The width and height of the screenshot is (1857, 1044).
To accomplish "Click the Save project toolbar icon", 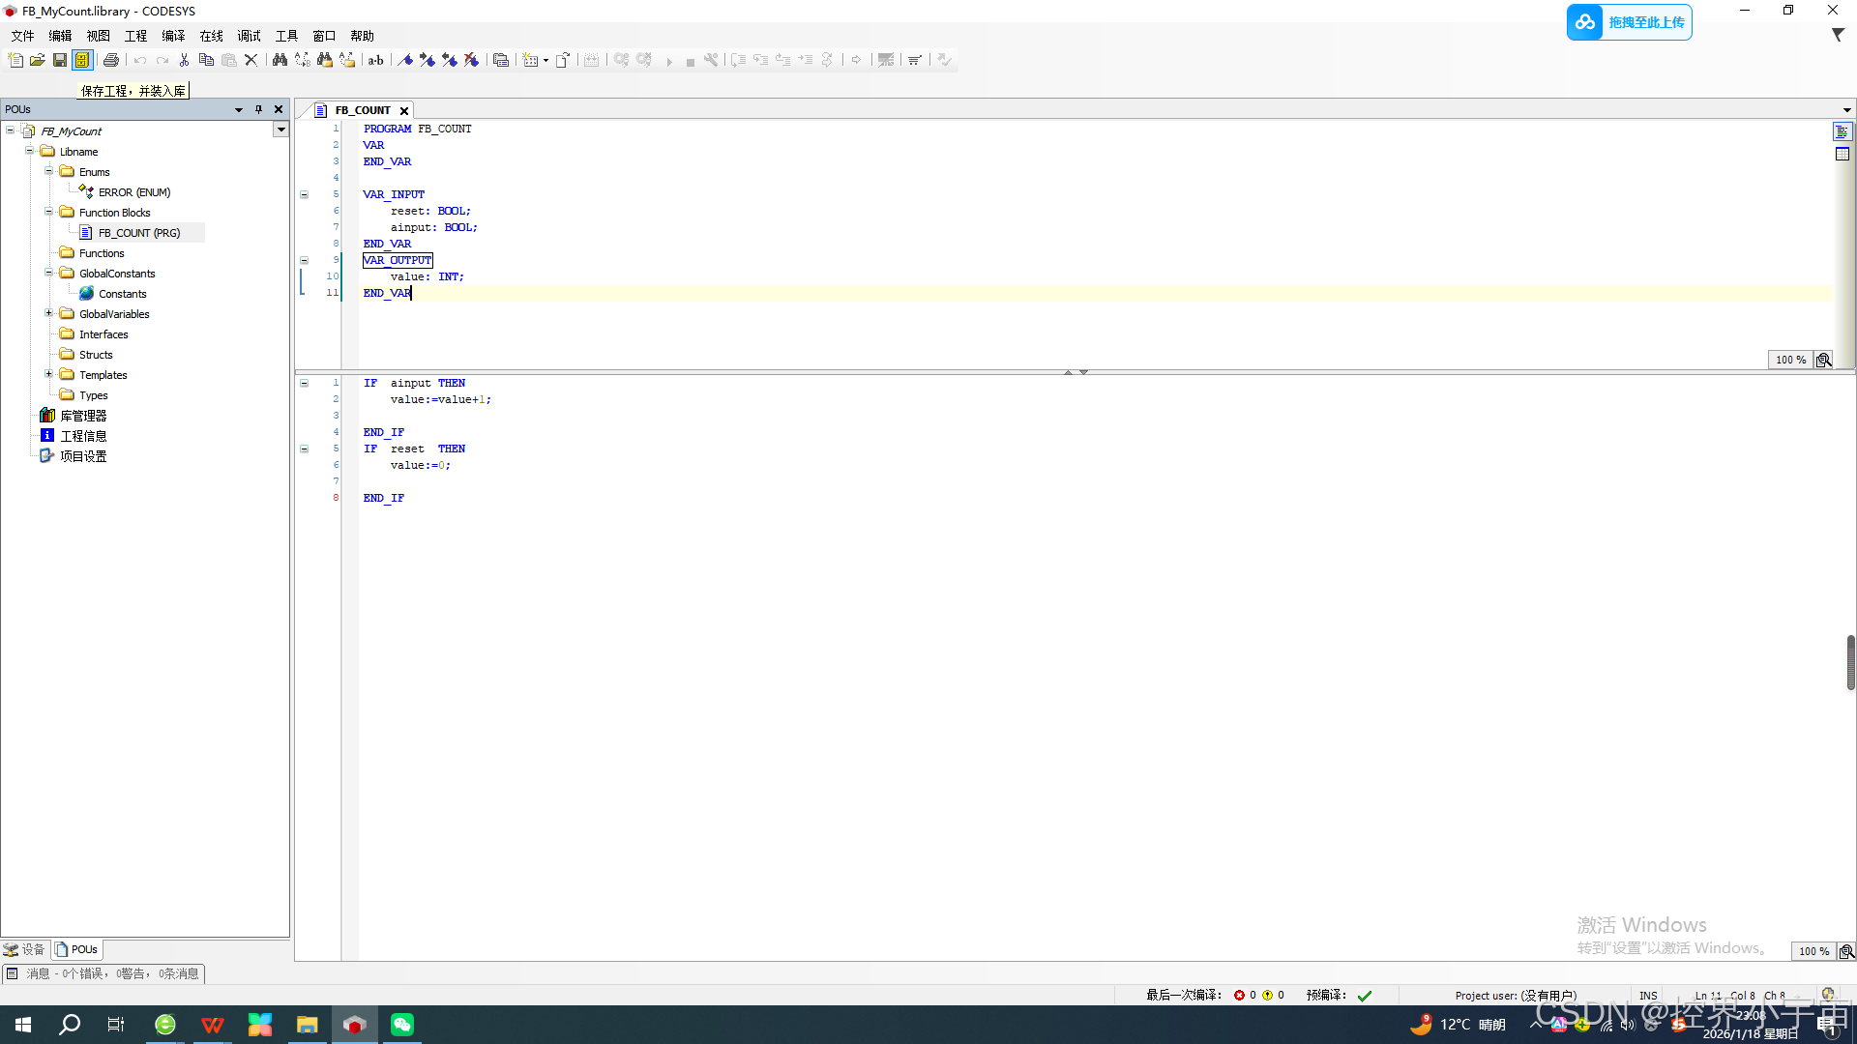I will pos(60,60).
